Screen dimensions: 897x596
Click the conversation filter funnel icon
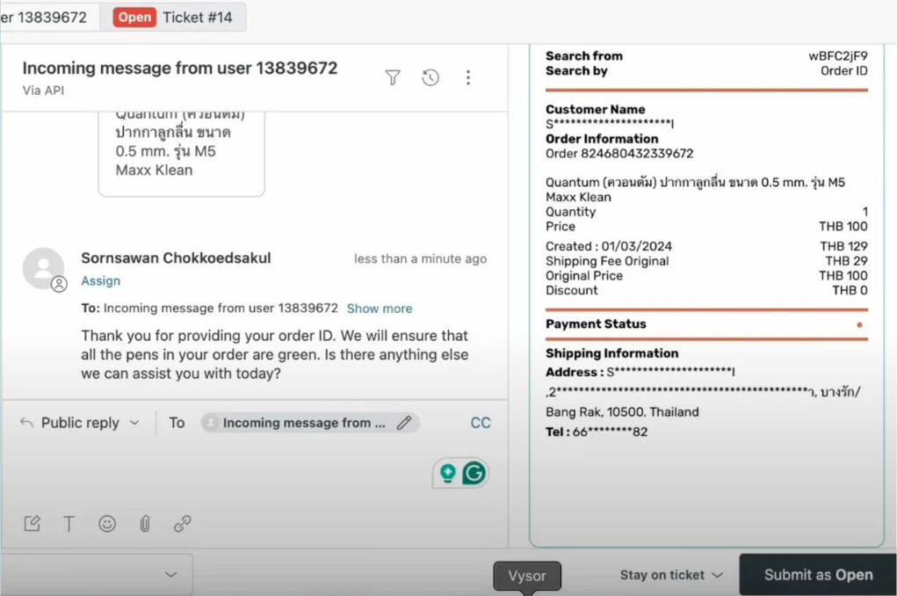pyautogui.click(x=393, y=77)
